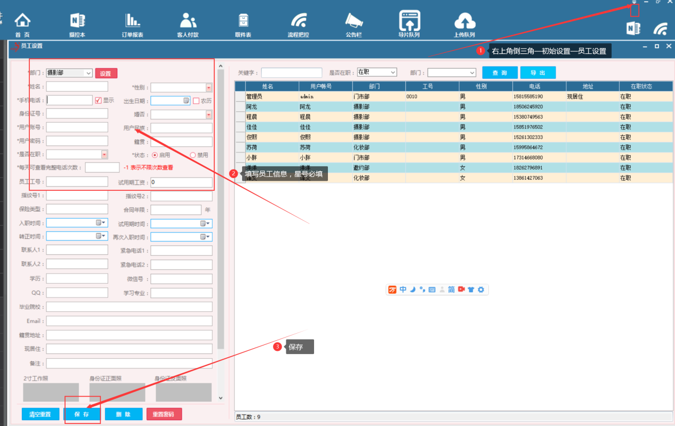The width and height of the screenshot is (675, 426).
Task: Sort table by 姓名 column header
Action: point(267,86)
